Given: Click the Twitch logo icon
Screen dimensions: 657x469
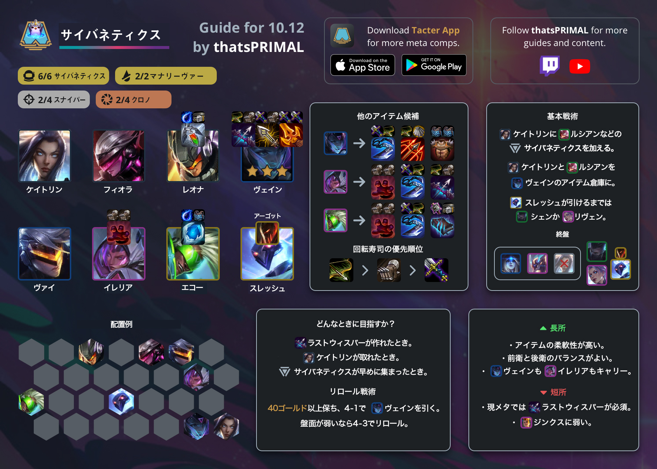Looking at the screenshot, I should 549,66.
